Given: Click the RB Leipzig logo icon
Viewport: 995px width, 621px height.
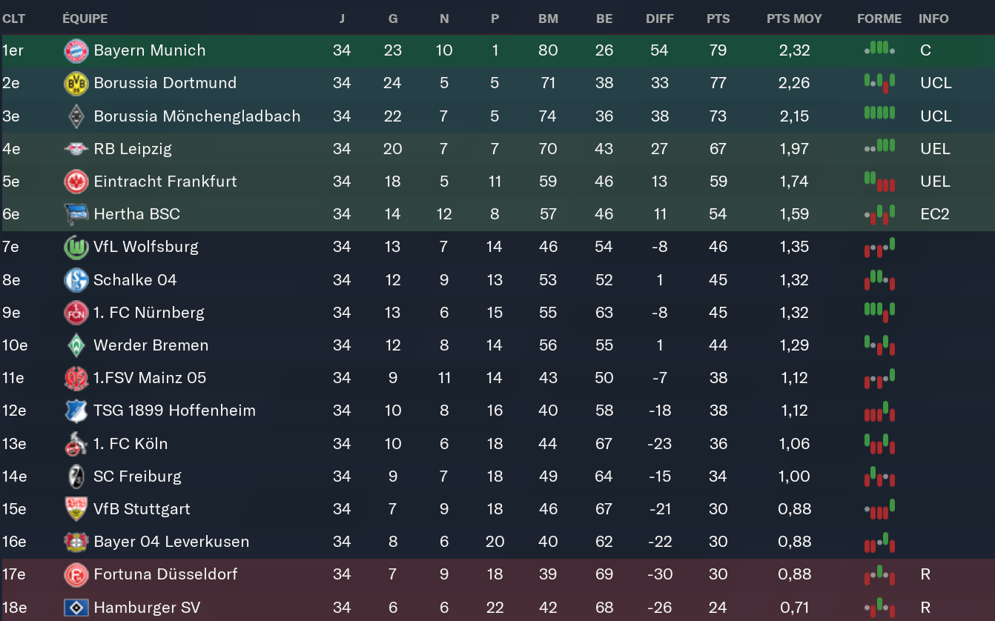Looking at the screenshot, I should click(76, 149).
